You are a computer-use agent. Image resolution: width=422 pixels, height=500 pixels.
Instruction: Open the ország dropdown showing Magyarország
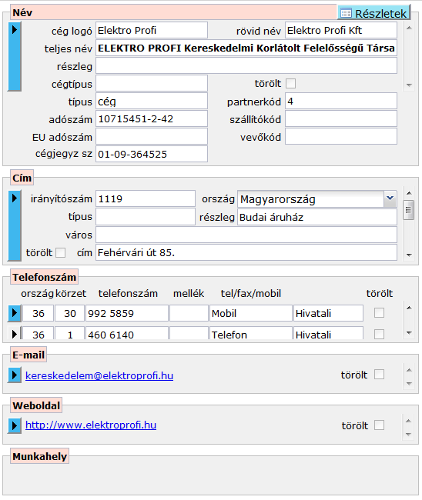pos(390,199)
